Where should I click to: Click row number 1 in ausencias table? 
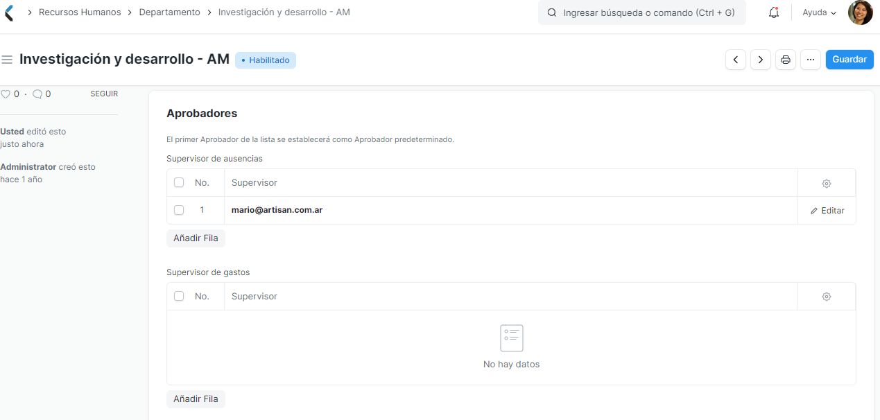tap(202, 210)
